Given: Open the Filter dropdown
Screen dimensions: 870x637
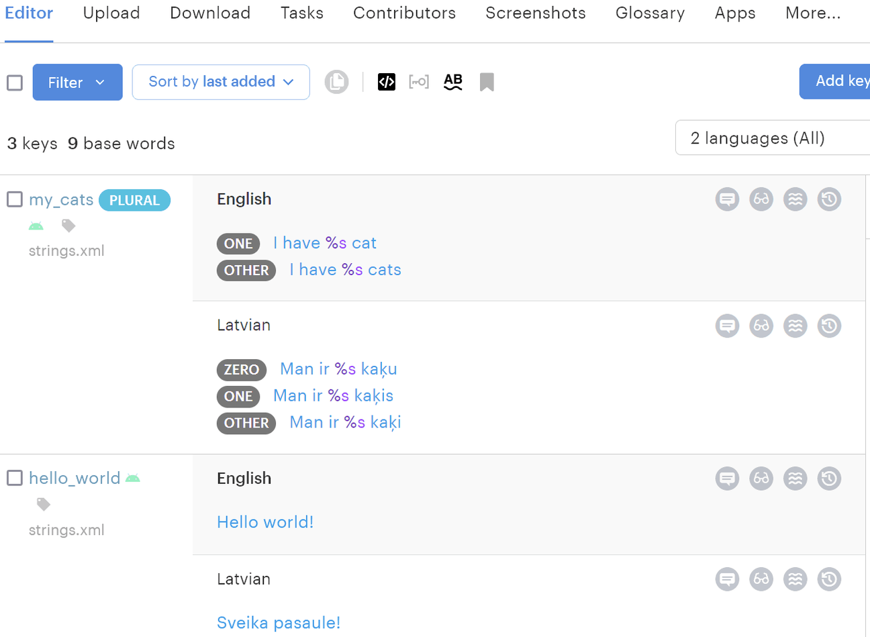Looking at the screenshot, I should click(x=77, y=82).
